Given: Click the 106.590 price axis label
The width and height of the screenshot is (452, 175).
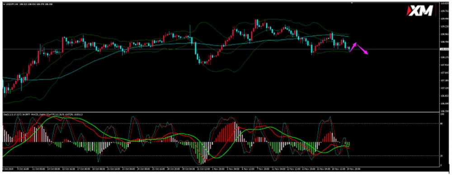Looking at the screenshot, I should 444,104.
